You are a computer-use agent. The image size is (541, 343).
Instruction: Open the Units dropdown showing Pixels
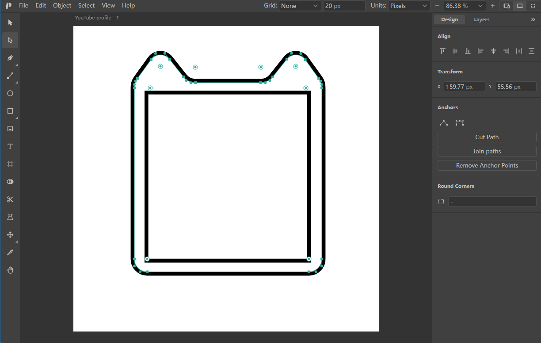click(409, 6)
